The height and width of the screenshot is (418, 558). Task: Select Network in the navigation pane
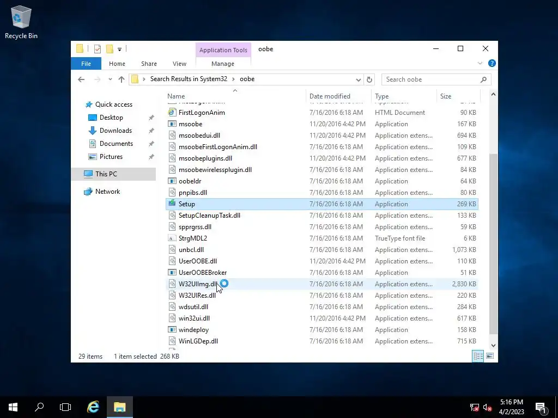click(x=107, y=192)
